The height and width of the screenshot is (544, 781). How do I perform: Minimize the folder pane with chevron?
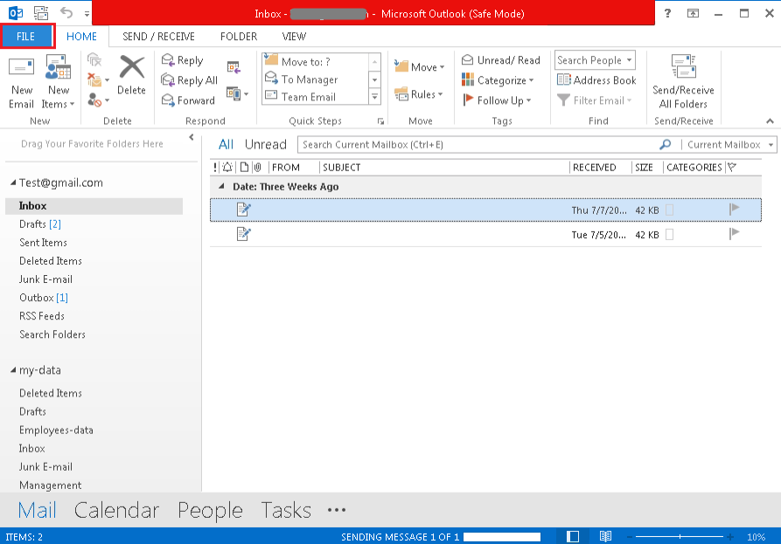pos(192,137)
